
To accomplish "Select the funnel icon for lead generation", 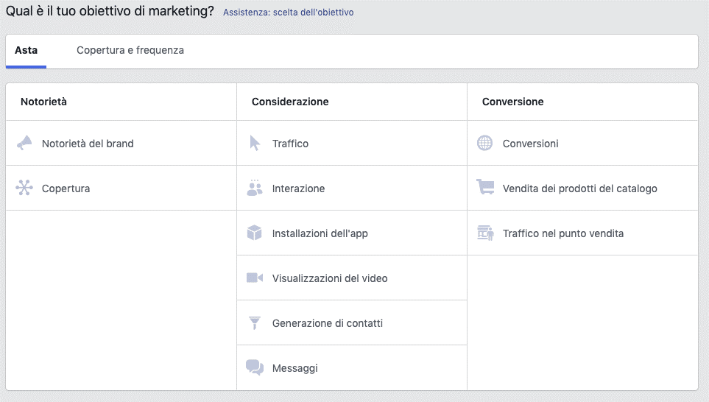I will point(255,323).
